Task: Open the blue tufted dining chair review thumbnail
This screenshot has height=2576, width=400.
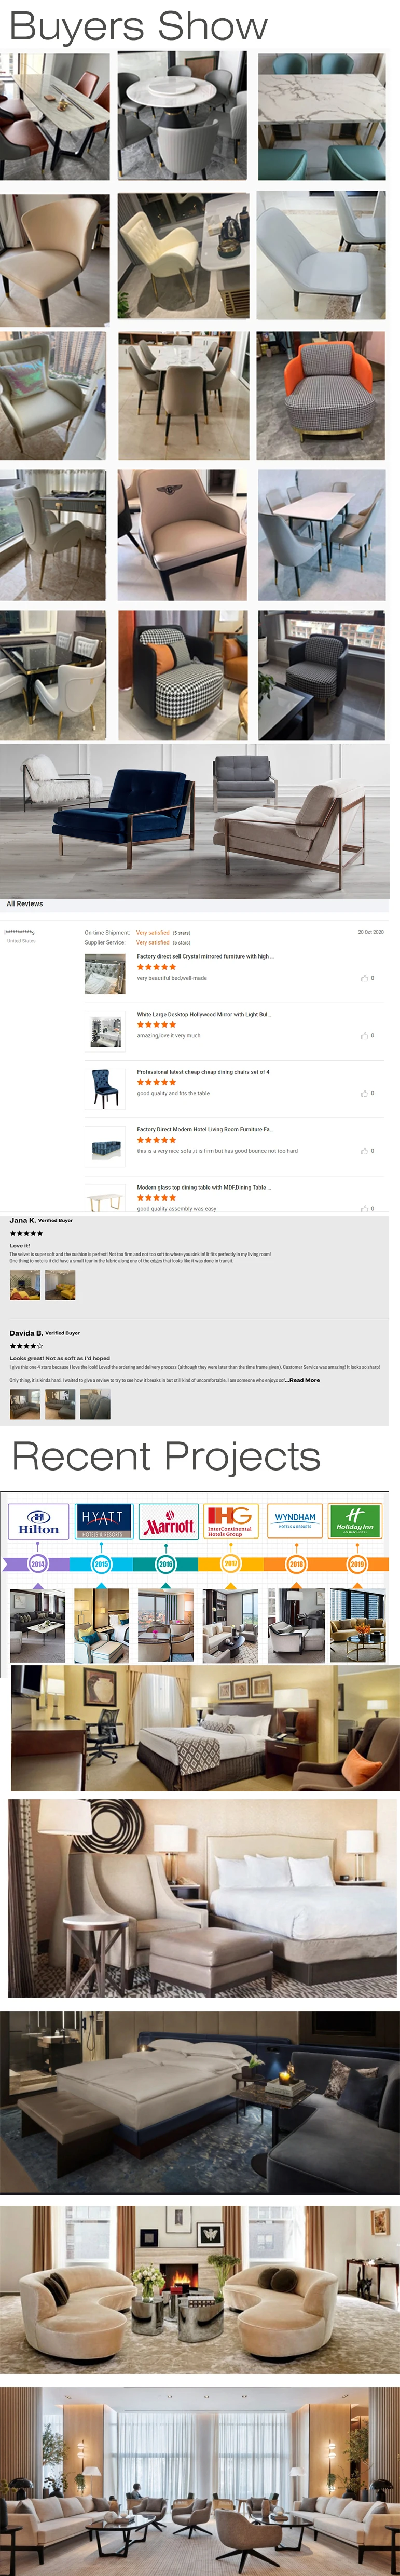Action: pos(105,1089)
